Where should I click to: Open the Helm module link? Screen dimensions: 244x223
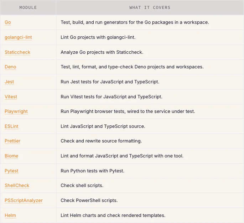click(10, 215)
